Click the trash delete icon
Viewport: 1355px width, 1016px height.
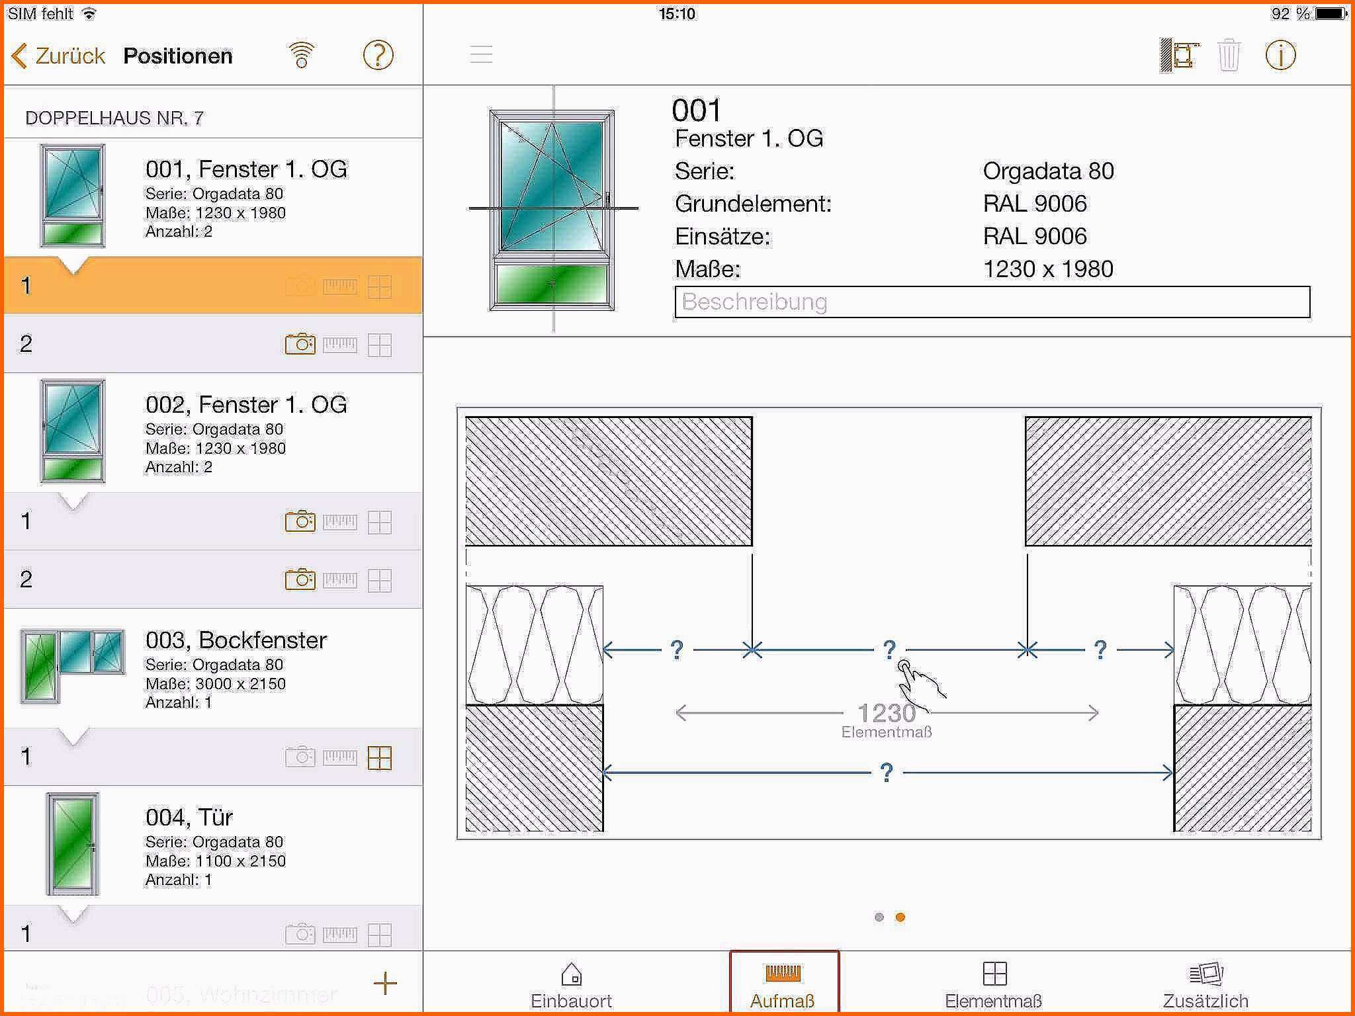coord(1228,55)
